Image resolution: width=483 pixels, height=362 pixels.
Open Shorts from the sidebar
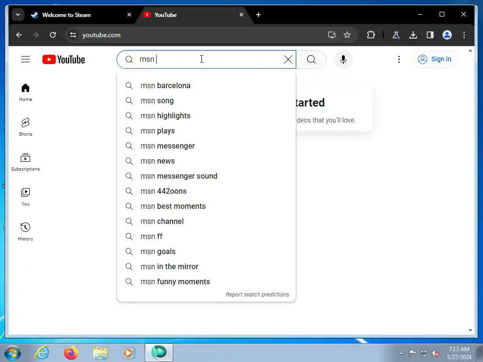coord(25,127)
